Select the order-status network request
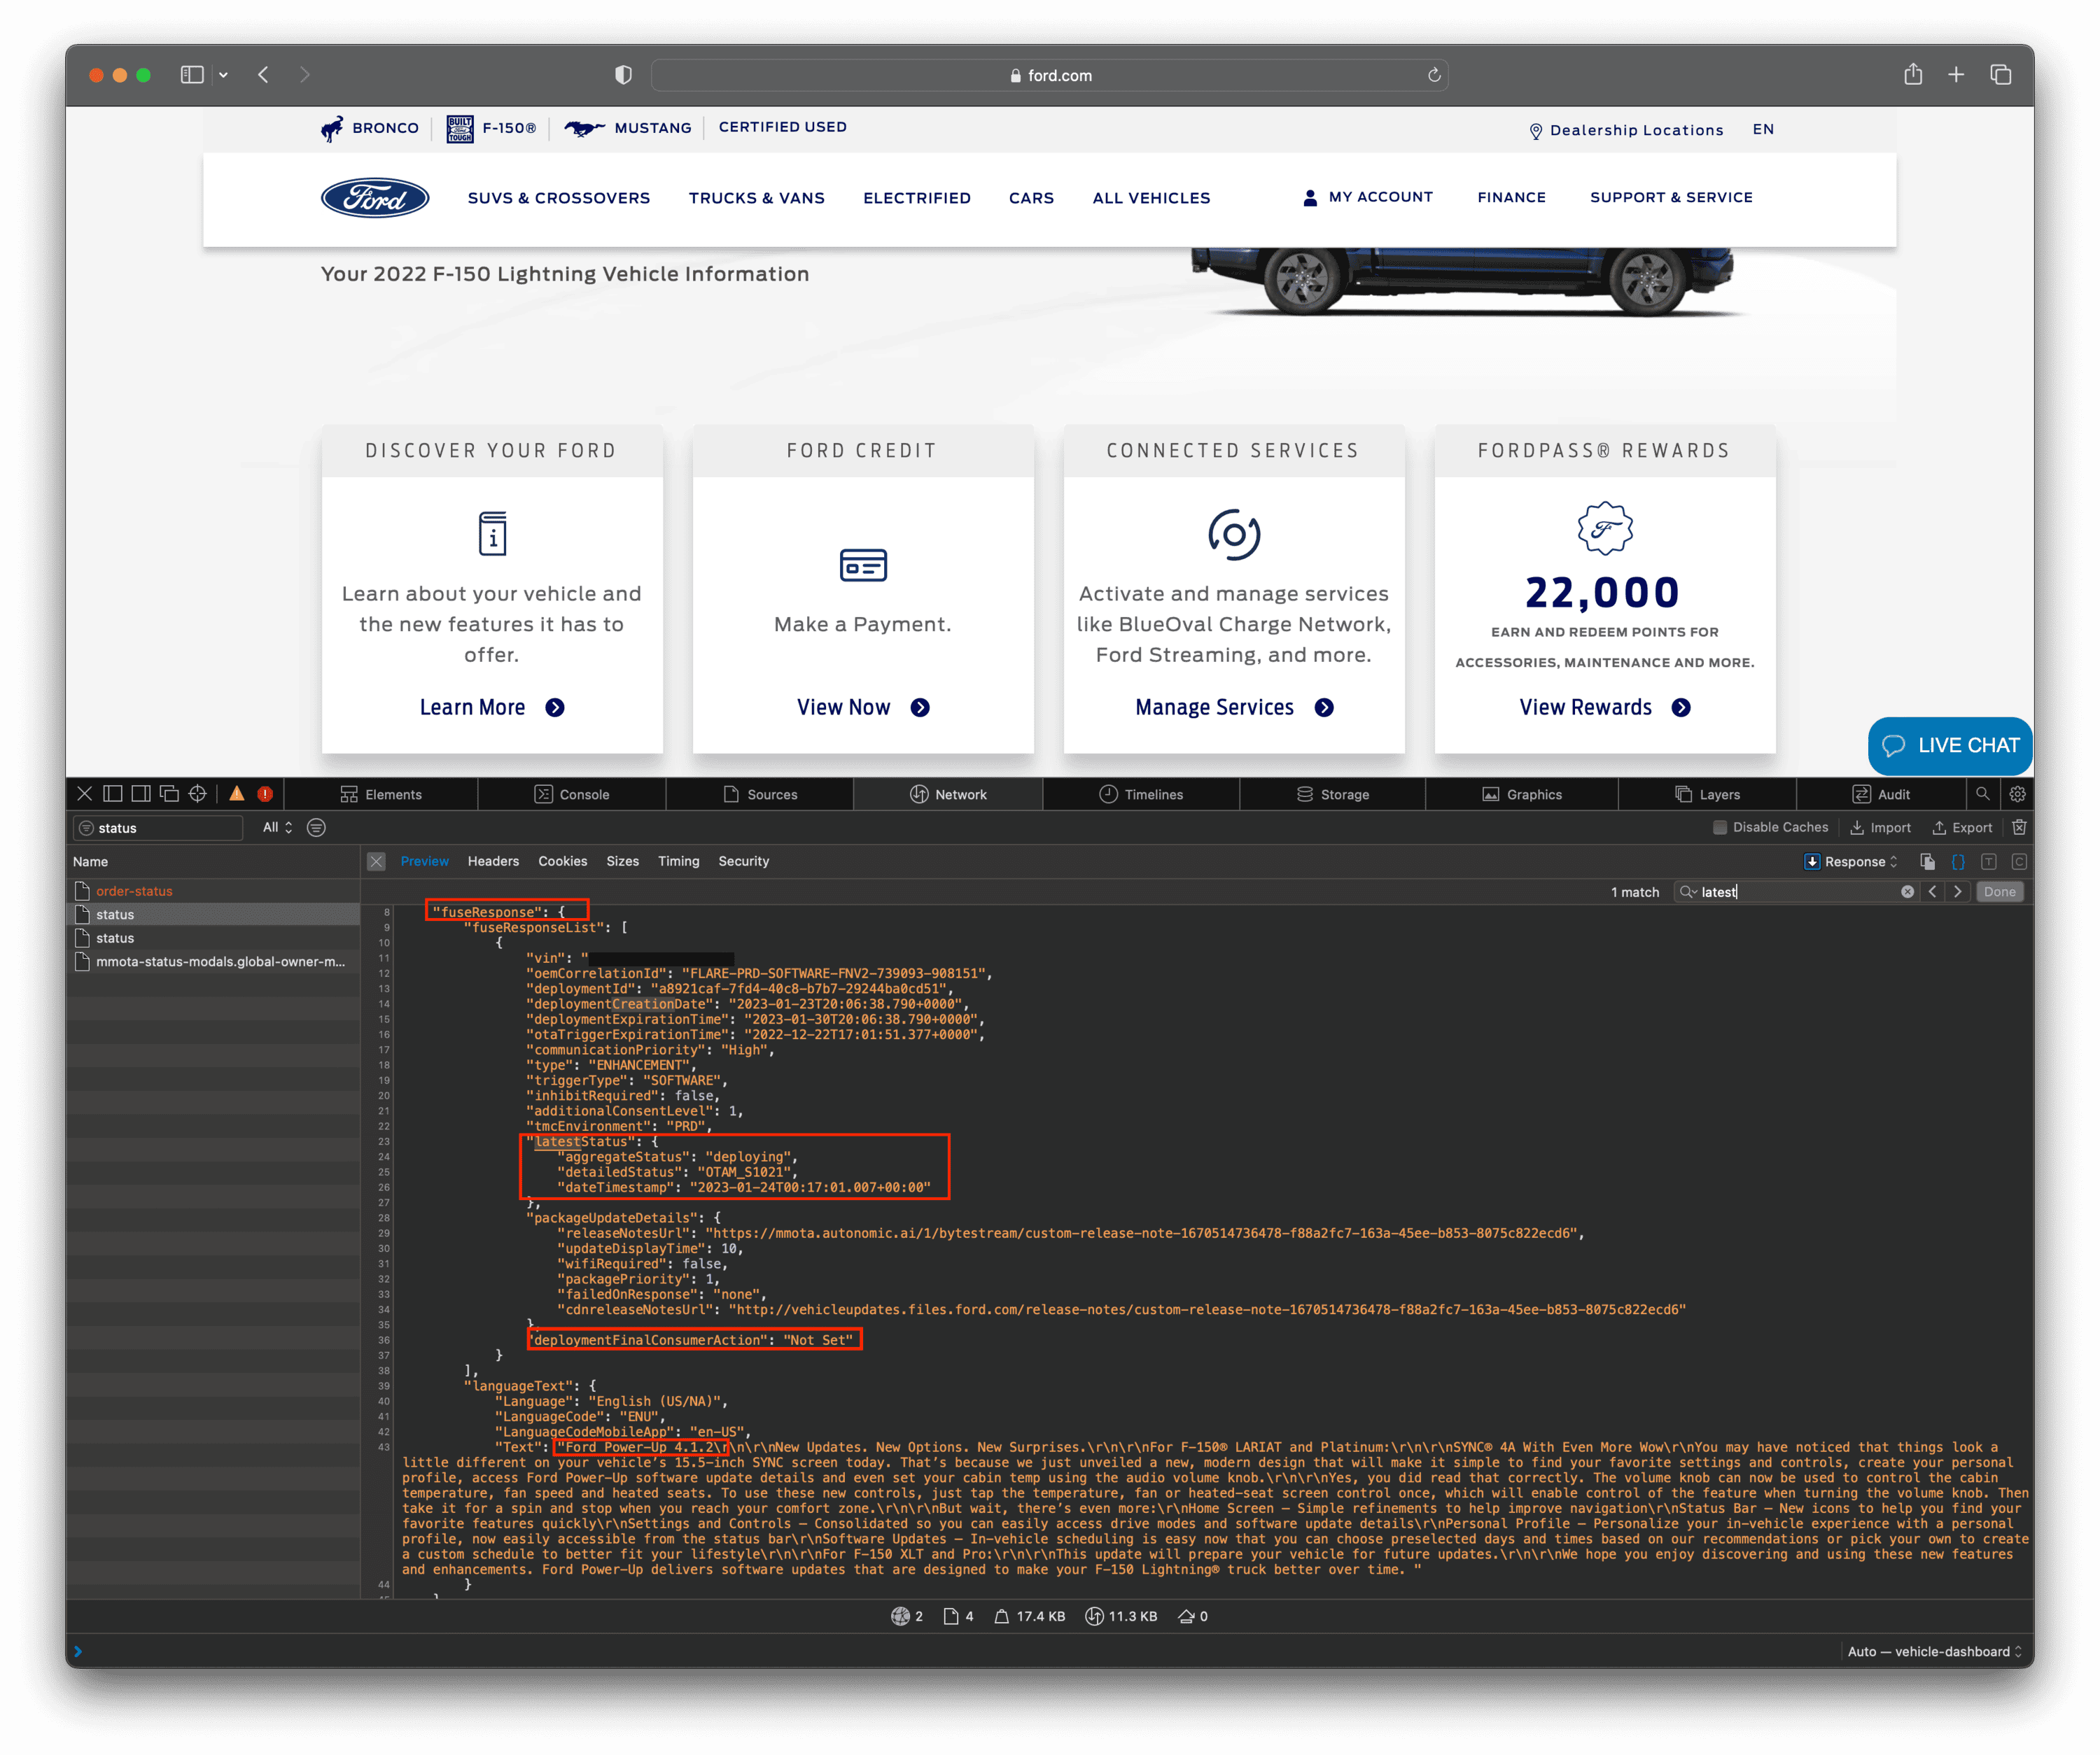2100x1755 pixels. coord(134,891)
